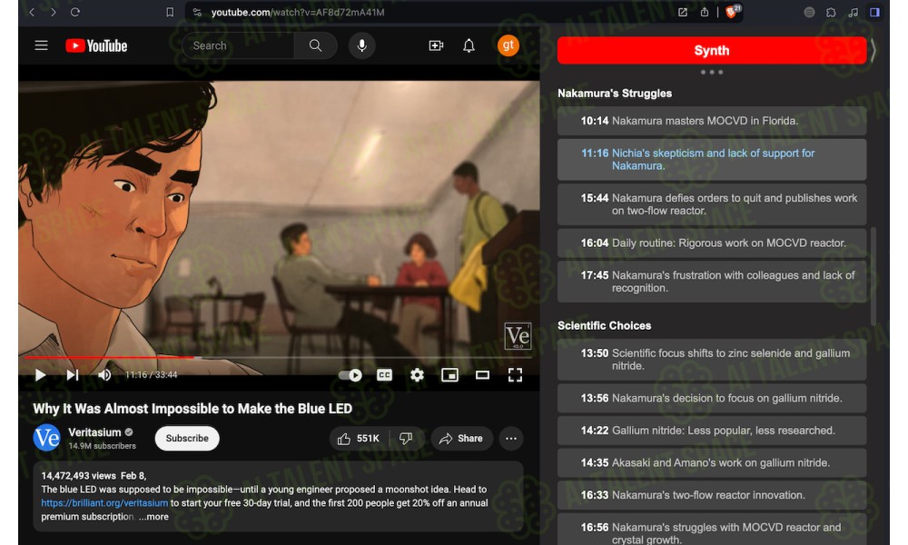Open the Brave Shields lion icon
The height and width of the screenshot is (545, 908).
[x=733, y=12]
